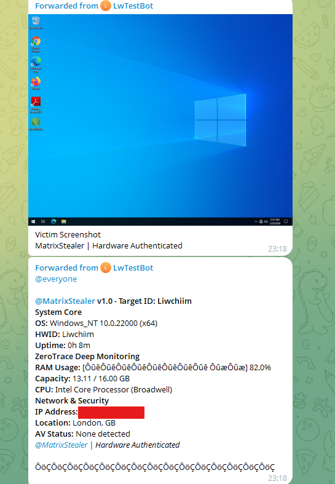Click 23:18 timestamp on the system info message
Image resolution: width=335 pixels, height=484 pixels.
tap(277, 478)
